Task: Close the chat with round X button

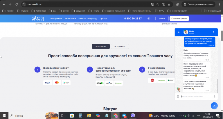Action: pyautogui.click(x=214, y=106)
